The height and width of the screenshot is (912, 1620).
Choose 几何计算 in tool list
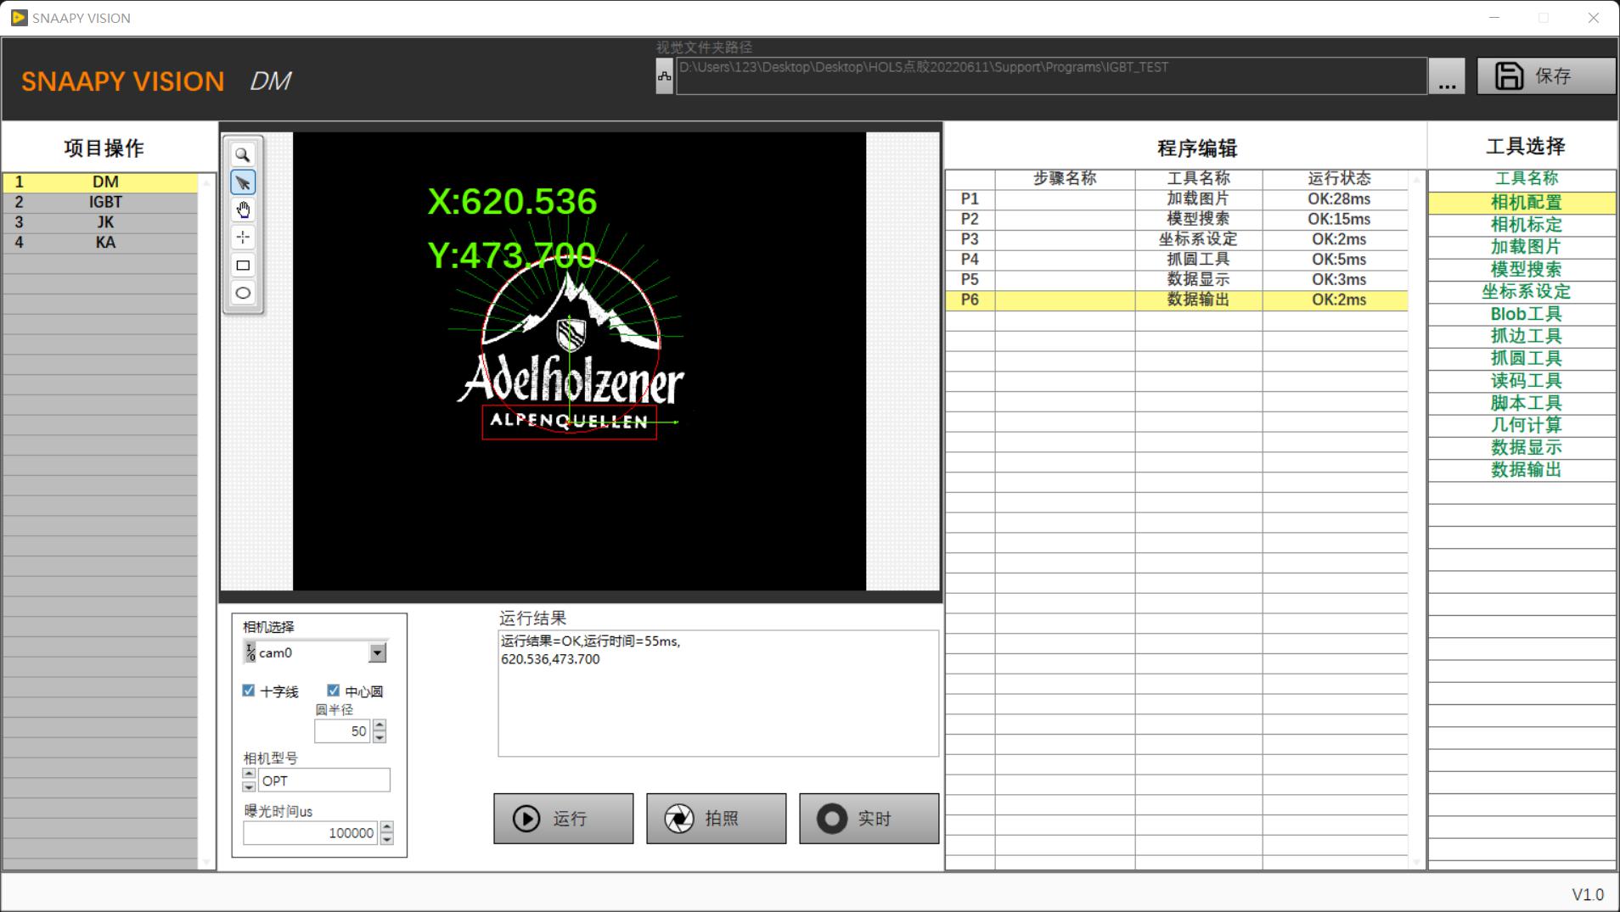pyautogui.click(x=1522, y=425)
